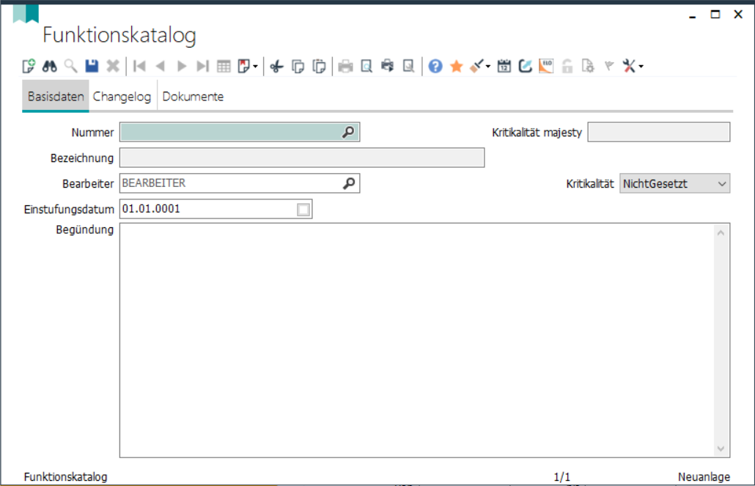Open the Dokumente tab
This screenshot has width=755, height=486.
click(x=193, y=96)
